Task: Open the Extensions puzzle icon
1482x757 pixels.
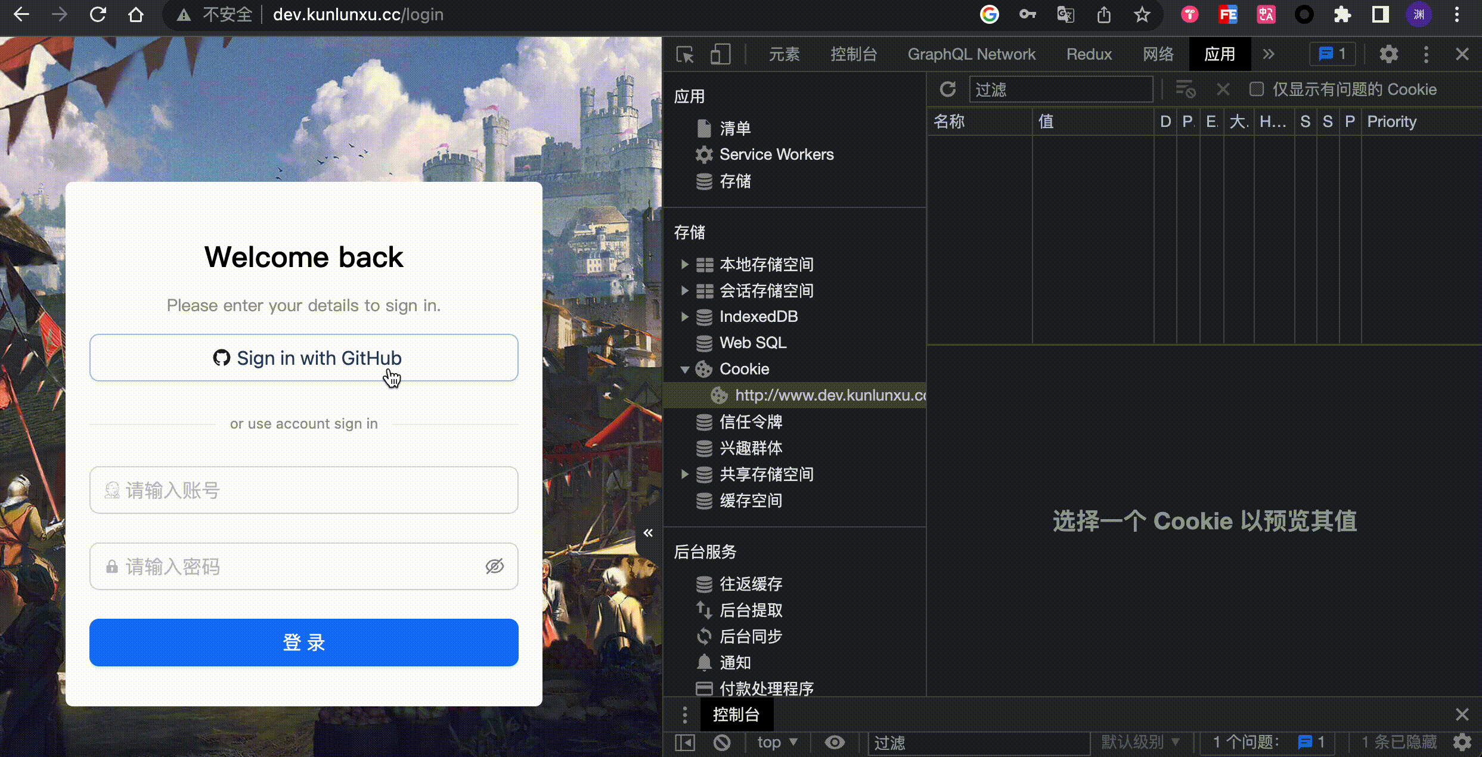Action: click(x=1343, y=15)
